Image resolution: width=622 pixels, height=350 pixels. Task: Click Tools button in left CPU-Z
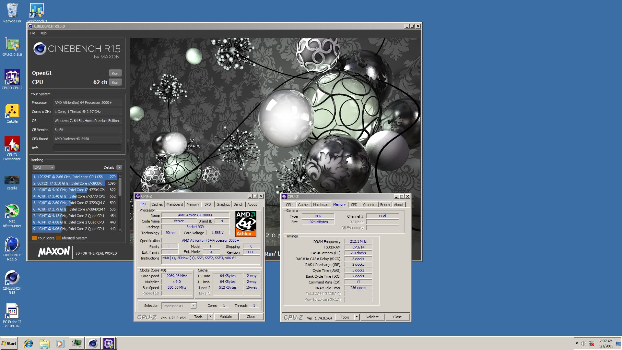198,317
